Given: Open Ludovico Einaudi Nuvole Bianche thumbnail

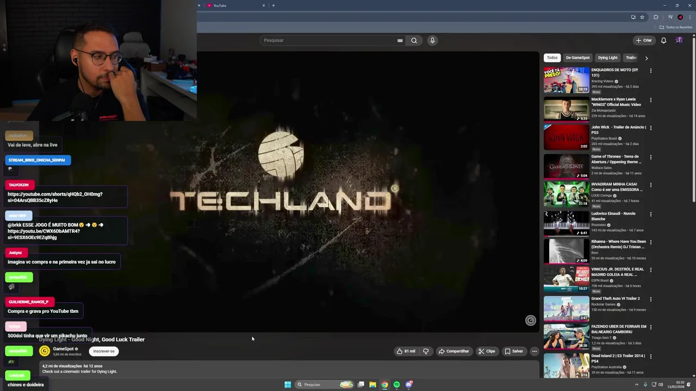Looking at the screenshot, I should tap(566, 223).
